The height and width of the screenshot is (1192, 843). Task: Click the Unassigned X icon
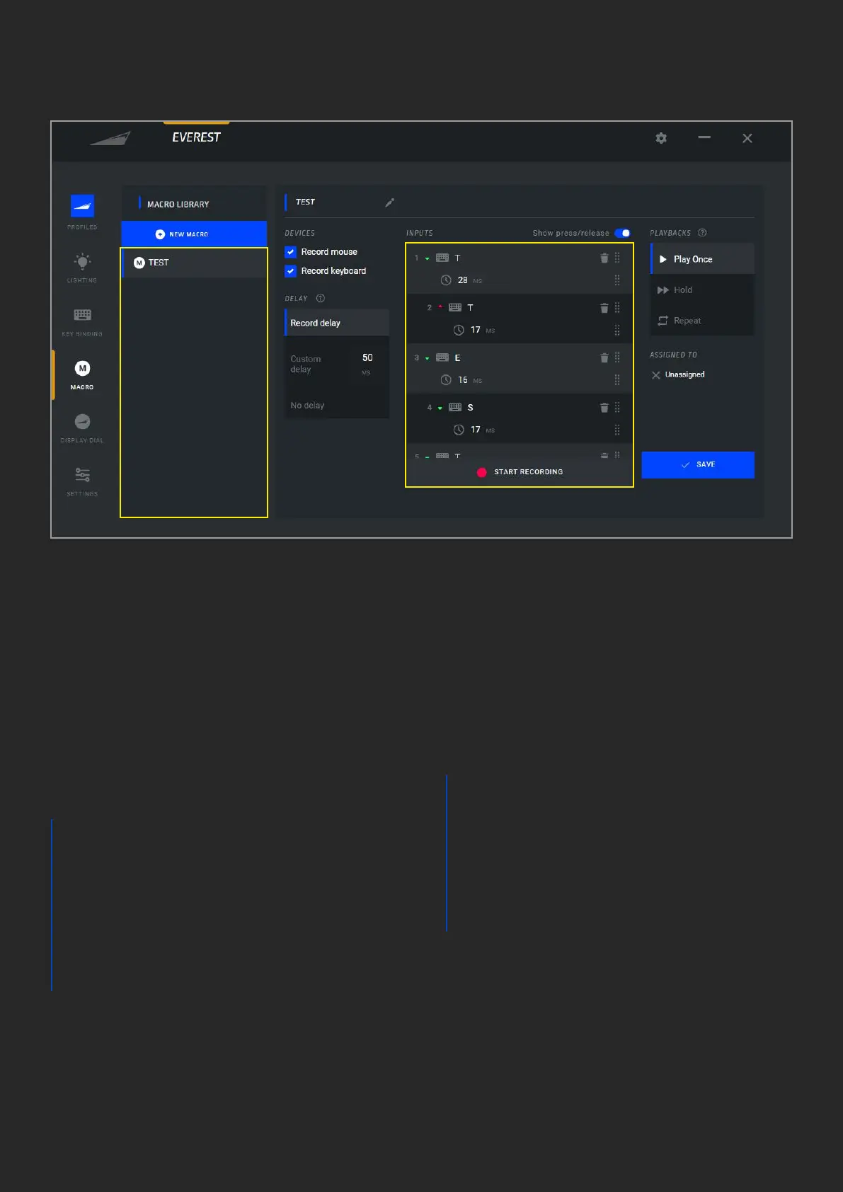click(655, 375)
